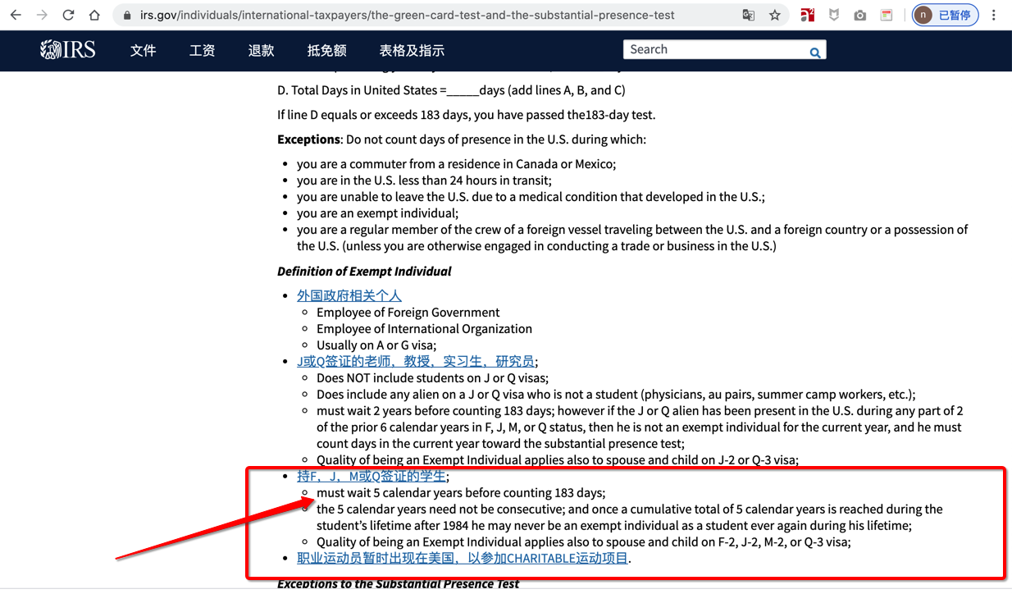Open the 职业运动员 CHARITABLE运动项目 link
Screen dimensions: 1012x594
coord(463,558)
